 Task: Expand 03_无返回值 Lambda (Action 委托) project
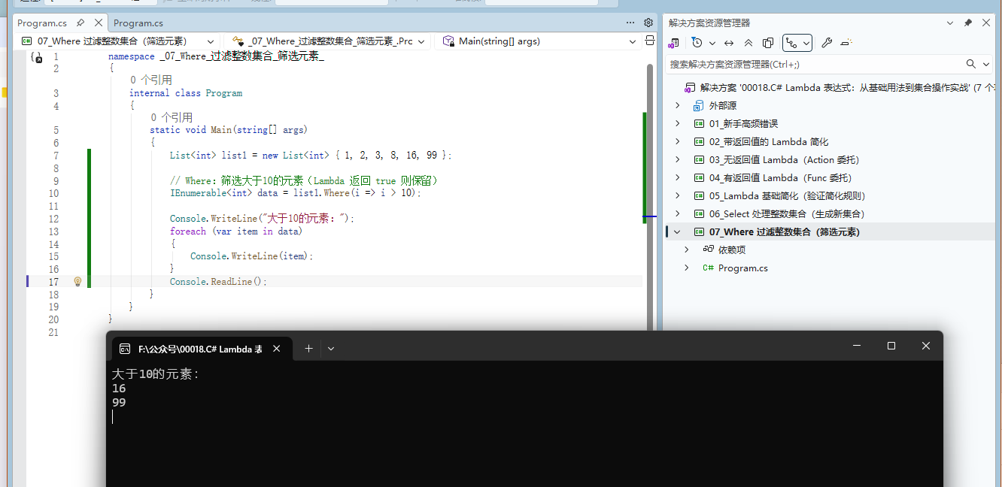677,160
